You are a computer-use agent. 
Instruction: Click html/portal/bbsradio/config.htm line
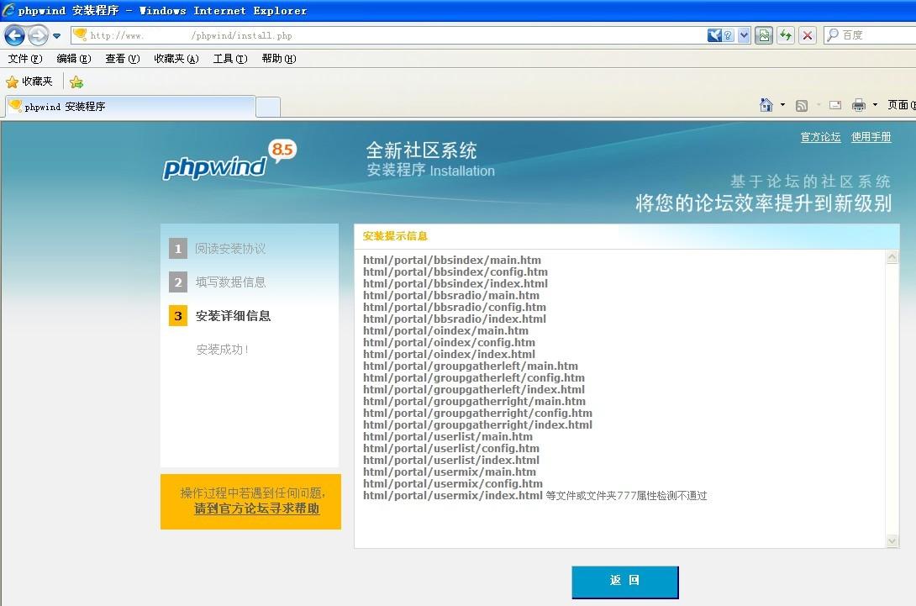[455, 307]
